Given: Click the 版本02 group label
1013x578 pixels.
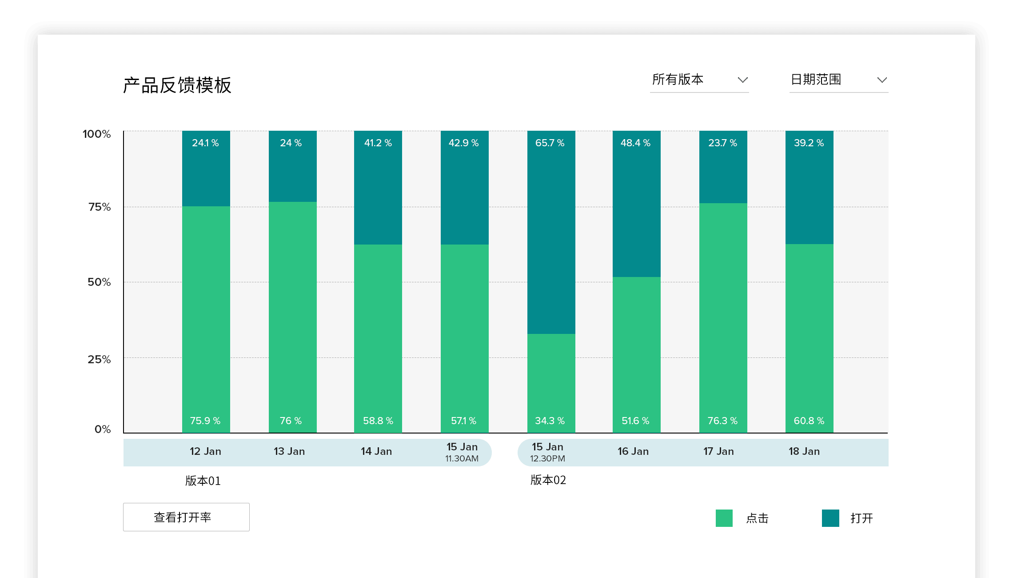Looking at the screenshot, I should point(548,480).
